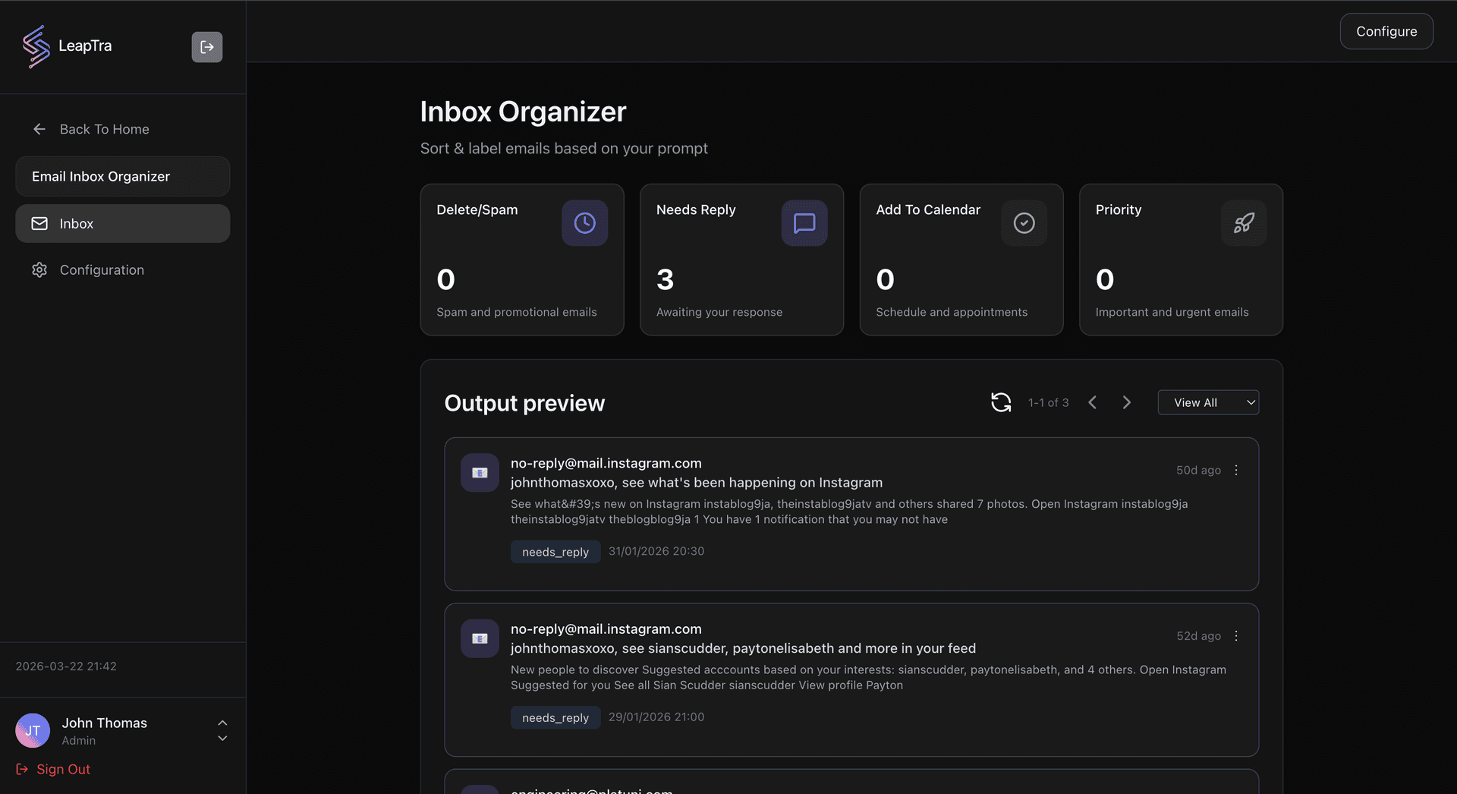
Task: Toggle the needs_reply label on the first email
Action: [555, 552]
